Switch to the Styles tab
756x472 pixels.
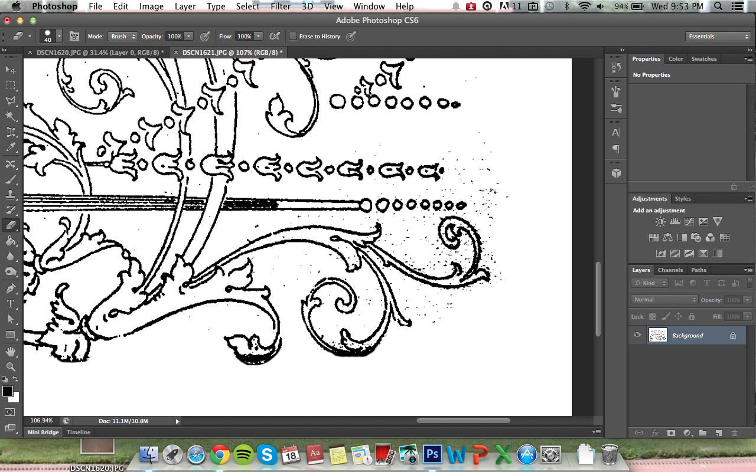point(683,199)
